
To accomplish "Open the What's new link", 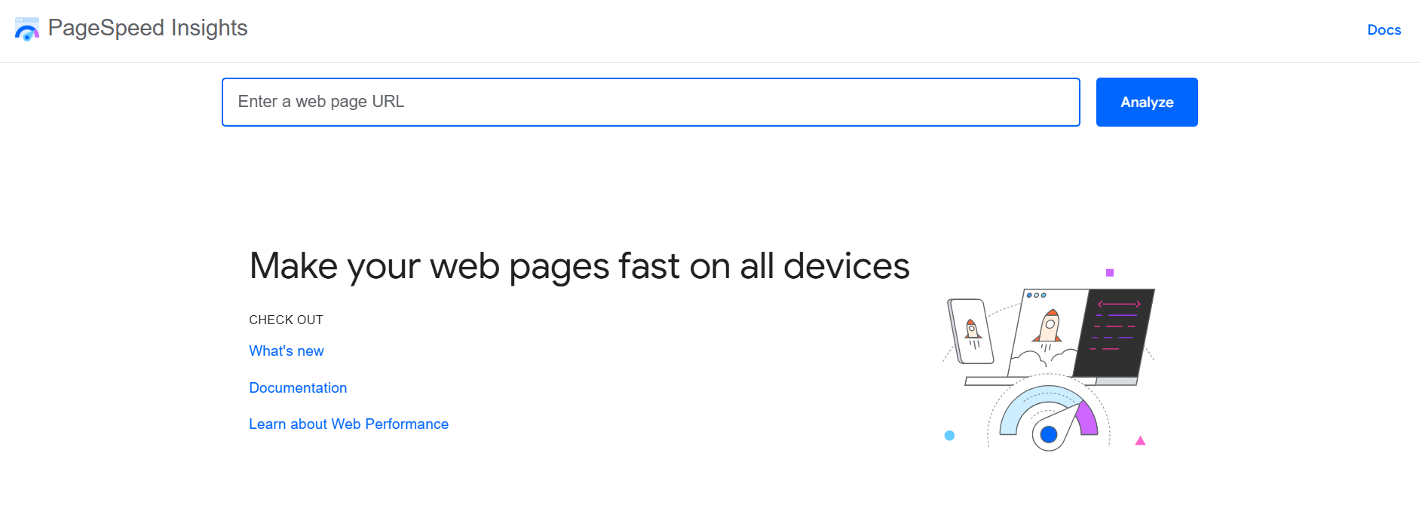I will point(287,351).
